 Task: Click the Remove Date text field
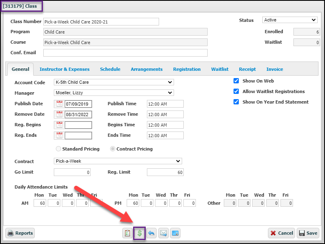point(79,115)
